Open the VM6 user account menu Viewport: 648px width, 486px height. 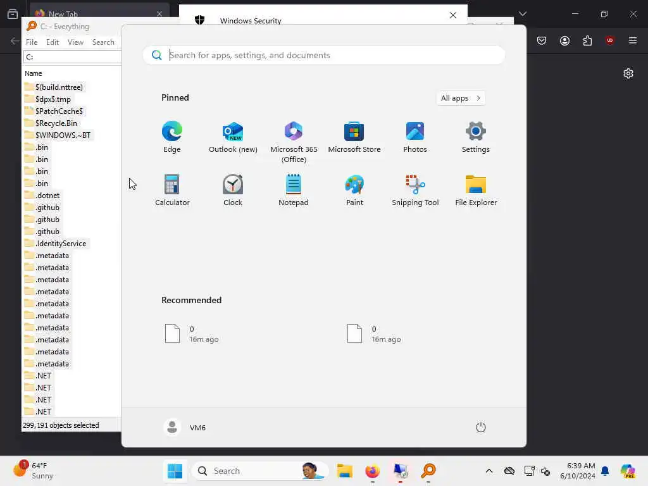[185, 427]
